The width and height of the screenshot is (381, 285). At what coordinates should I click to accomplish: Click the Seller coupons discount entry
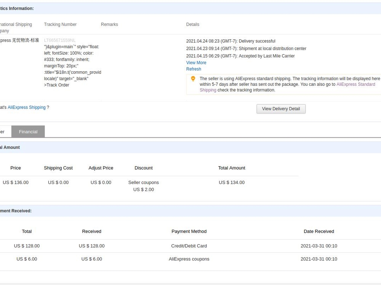click(x=143, y=183)
